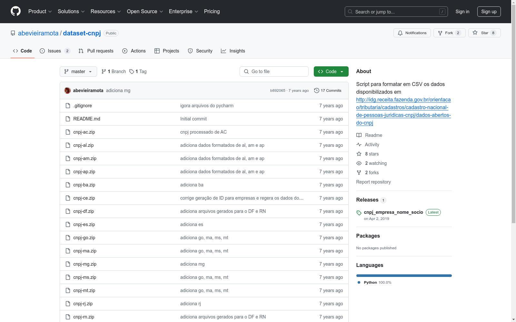This screenshot has width=516, height=322.
Task: Click the branch icon beside 1 Branch
Action: (104, 71)
